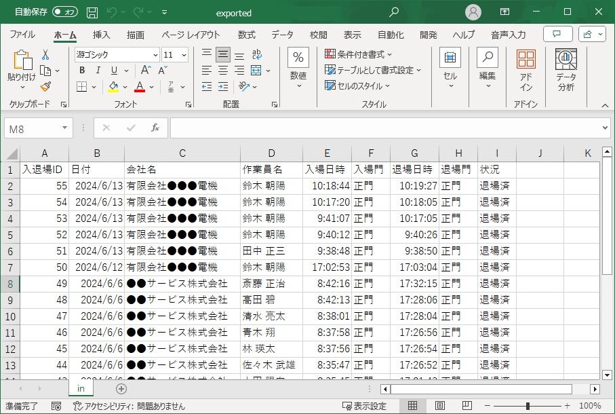Image resolution: width=615 pixels, height=414 pixels.
Task: Switch to the データ tab
Action: [x=282, y=35]
